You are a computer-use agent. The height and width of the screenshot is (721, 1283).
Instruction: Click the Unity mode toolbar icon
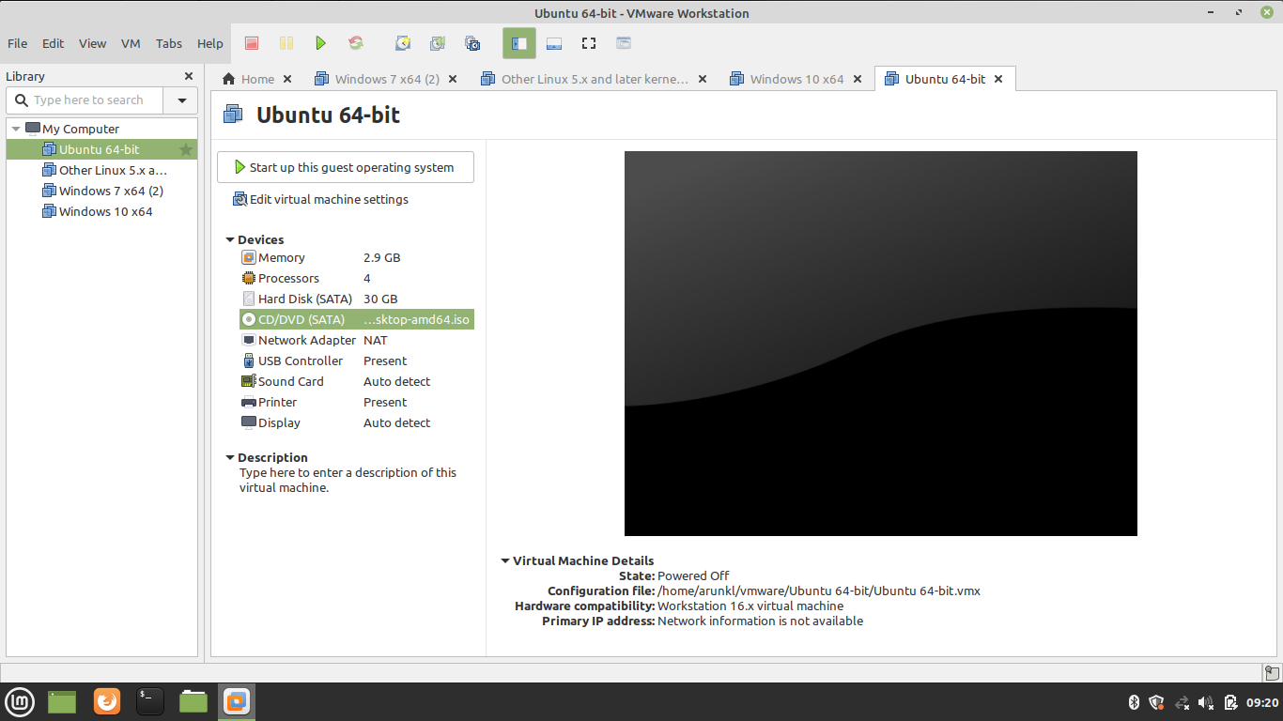(624, 43)
